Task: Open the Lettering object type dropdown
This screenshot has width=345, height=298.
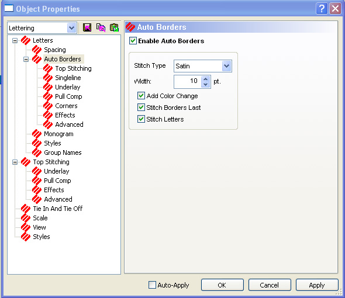Action: click(x=71, y=28)
